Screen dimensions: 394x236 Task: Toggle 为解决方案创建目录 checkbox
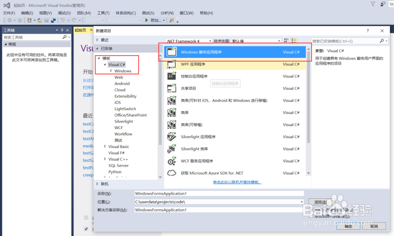311,210
